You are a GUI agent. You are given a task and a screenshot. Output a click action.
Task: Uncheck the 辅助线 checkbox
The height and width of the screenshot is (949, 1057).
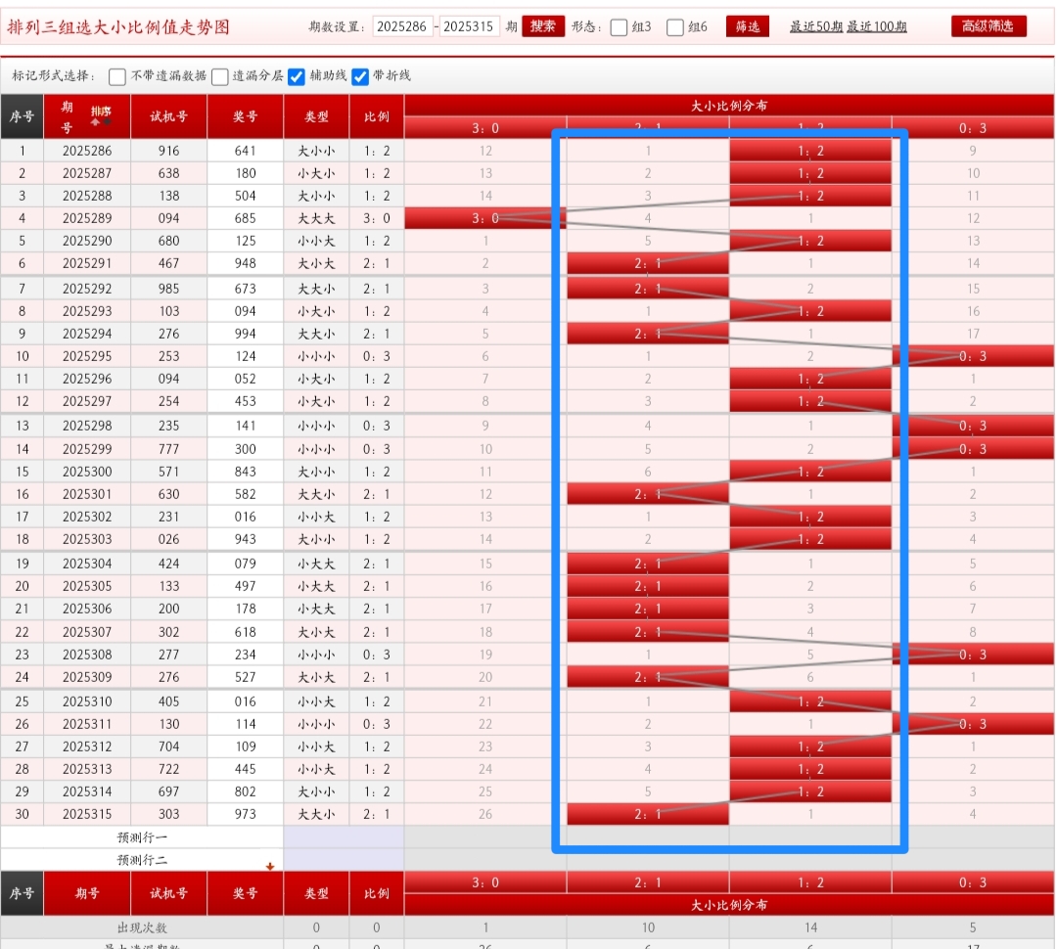(x=297, y=76)
